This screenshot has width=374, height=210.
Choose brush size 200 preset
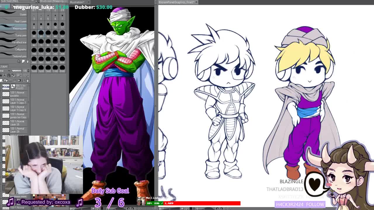point(48,51)
